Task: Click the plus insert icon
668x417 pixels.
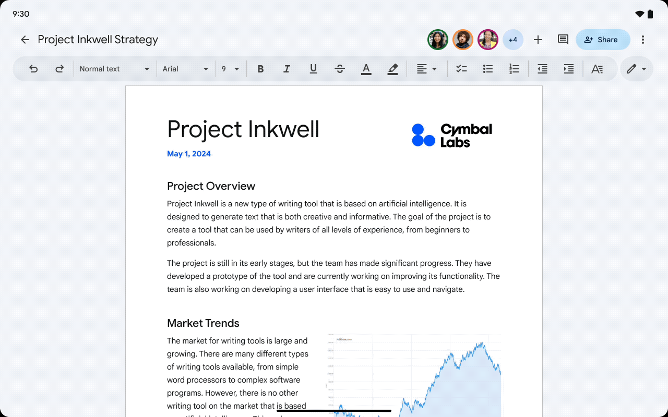Action: 538,40
